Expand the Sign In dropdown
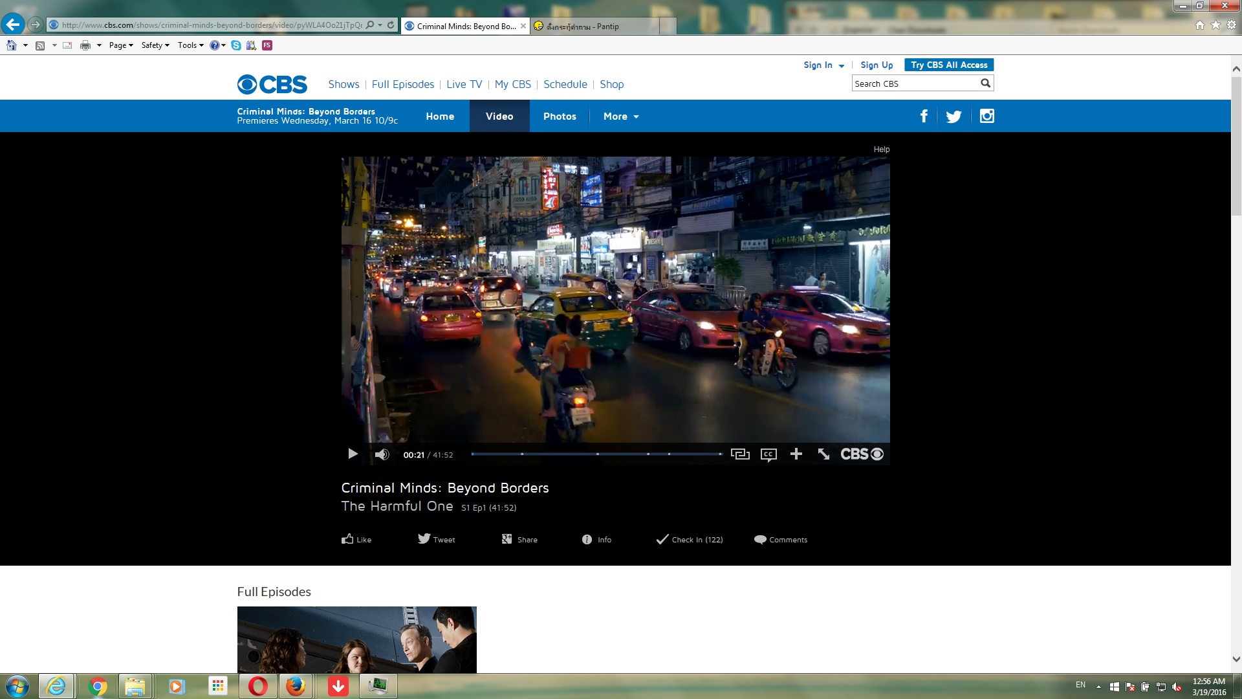 pos(823,65)
